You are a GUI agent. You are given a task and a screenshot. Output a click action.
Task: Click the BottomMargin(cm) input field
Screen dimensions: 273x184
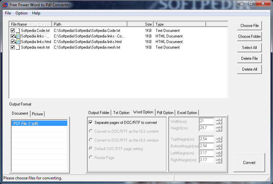click(x=206, y=146)
